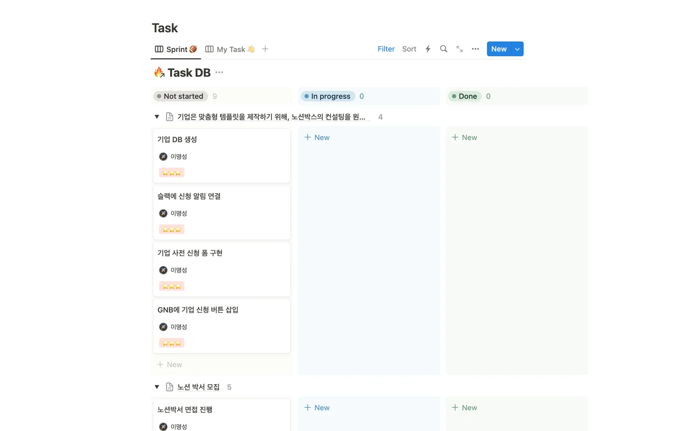This screenshot has height=431, width=678.
Task: Open the 노션박서 면접 진행 card
Action: pyautogui.click(x=221, y=415)
